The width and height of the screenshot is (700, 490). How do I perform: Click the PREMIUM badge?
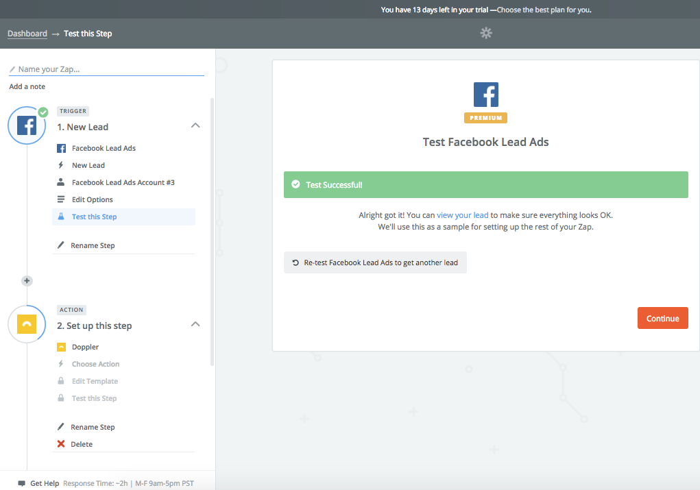click(485, 118)
